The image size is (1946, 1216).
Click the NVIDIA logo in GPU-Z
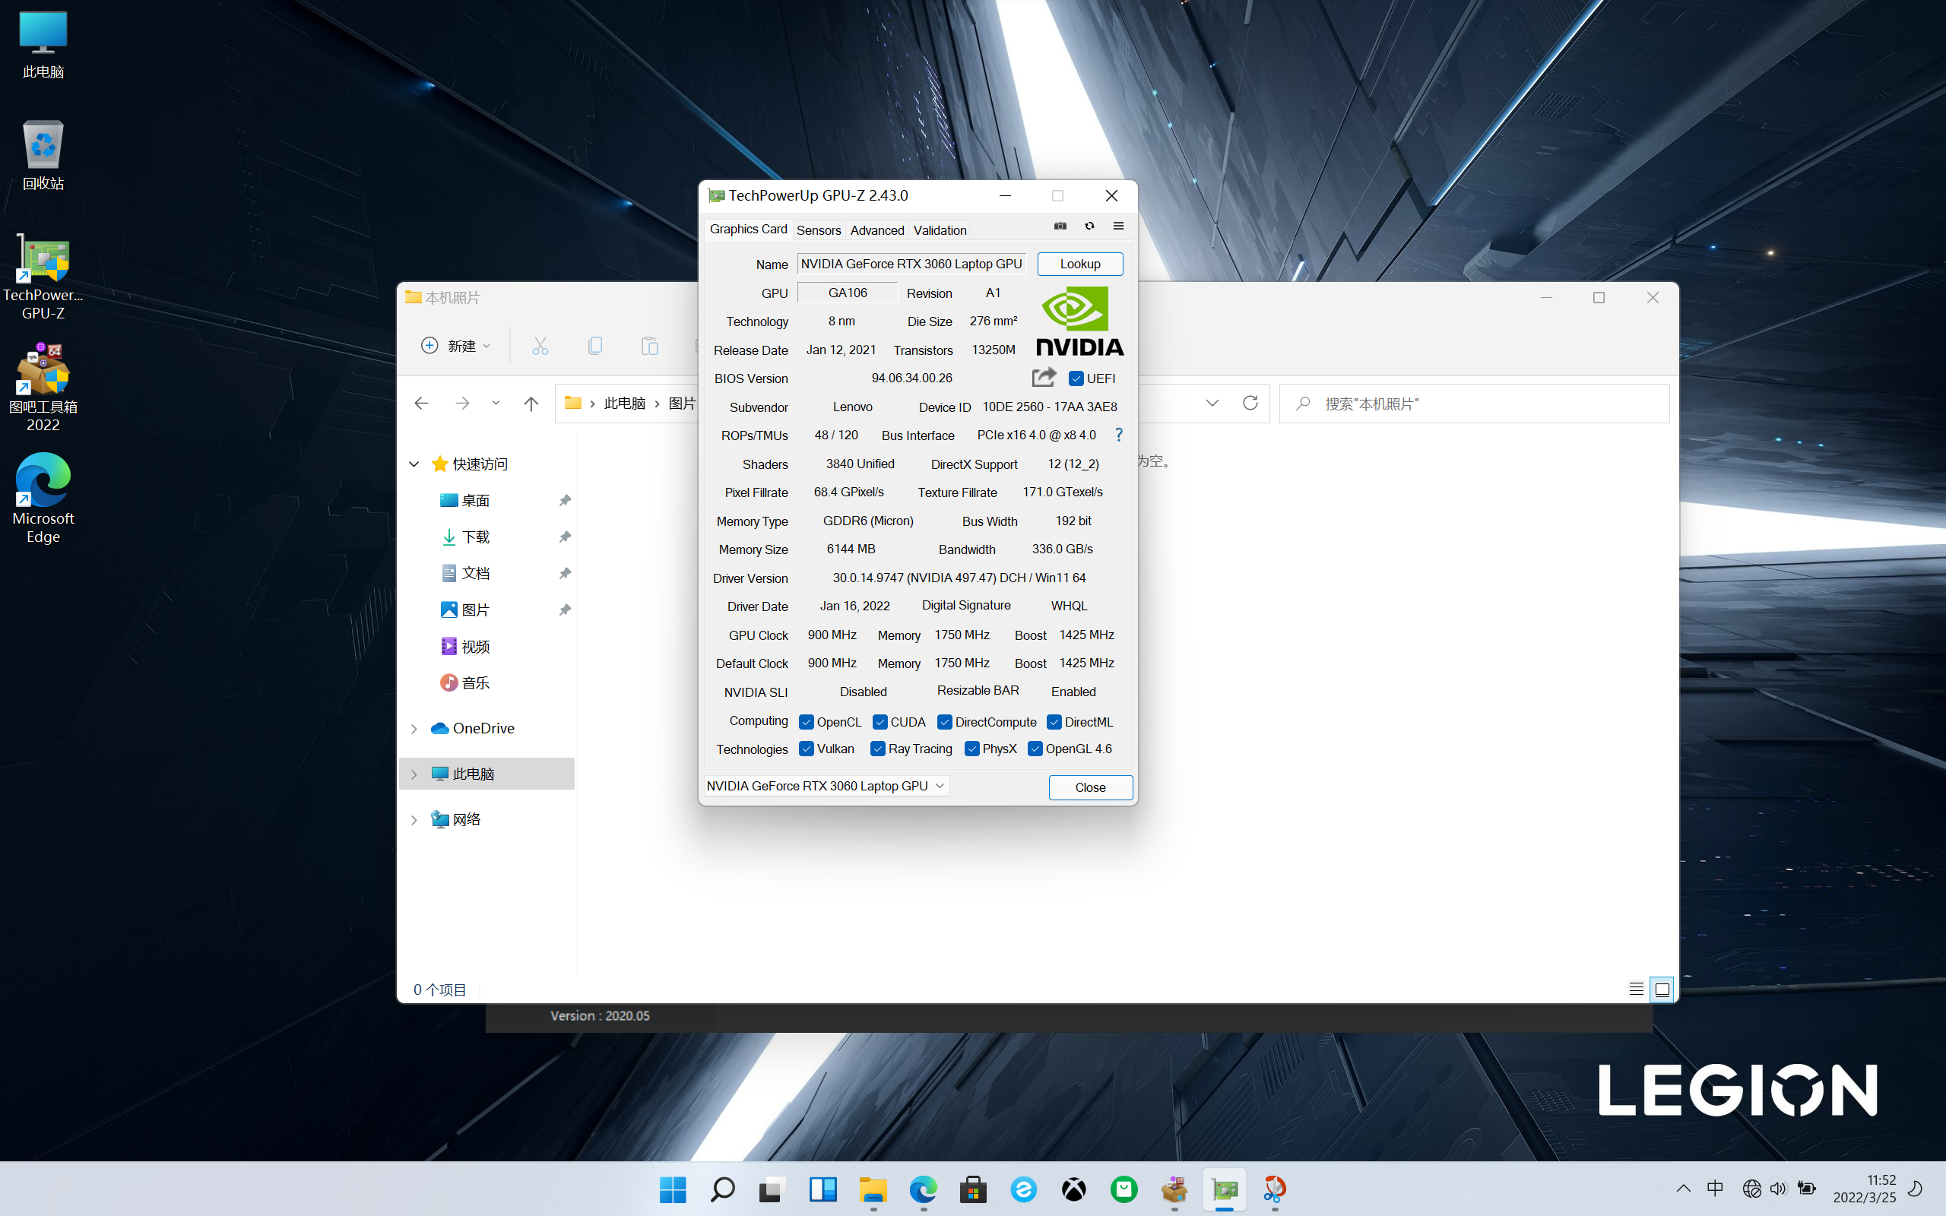point(1079,321)
